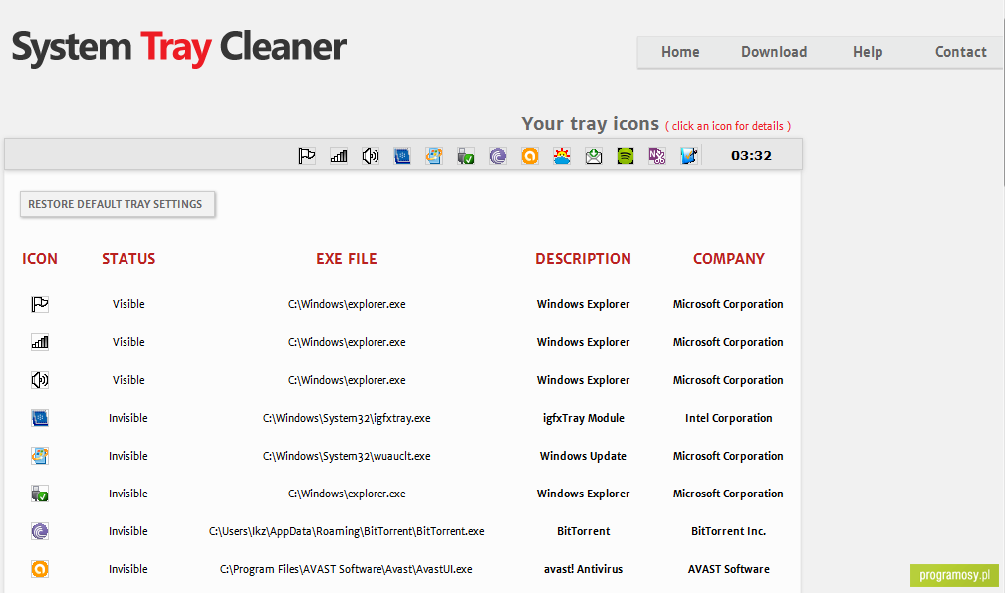
Task: Click the COMPANY column header
Action: click(x=729, y=258)
